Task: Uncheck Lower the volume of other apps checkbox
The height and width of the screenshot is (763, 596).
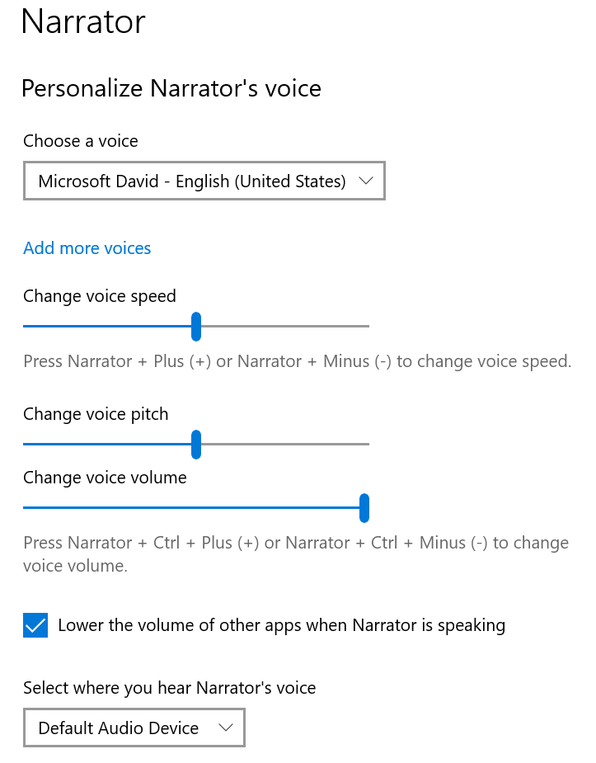Action: pyautogui.click(x=35, y=625)
